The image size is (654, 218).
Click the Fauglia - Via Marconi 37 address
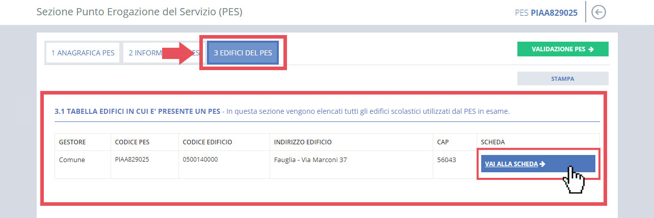point(310,160)
